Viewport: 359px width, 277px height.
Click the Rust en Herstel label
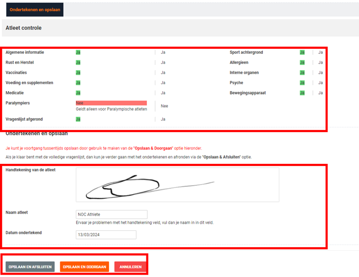(x=20, y=63)
